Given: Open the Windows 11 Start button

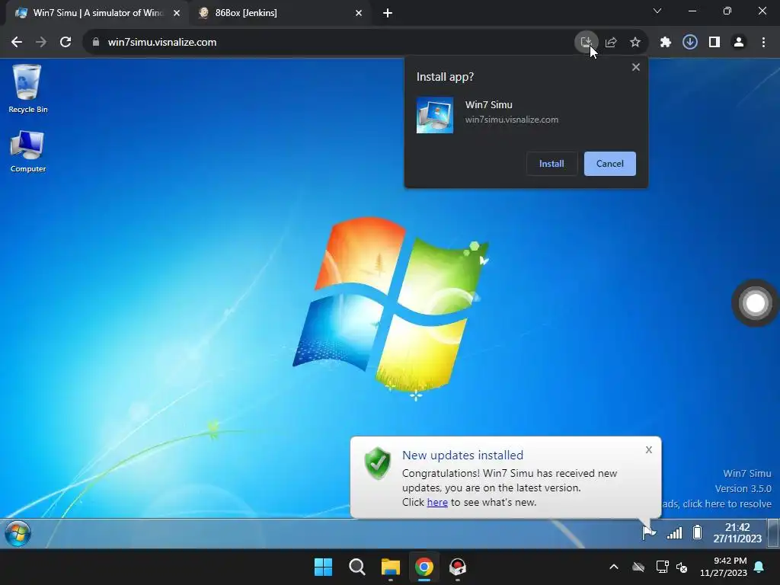Looking at the screenshot, I should point(323,567).
